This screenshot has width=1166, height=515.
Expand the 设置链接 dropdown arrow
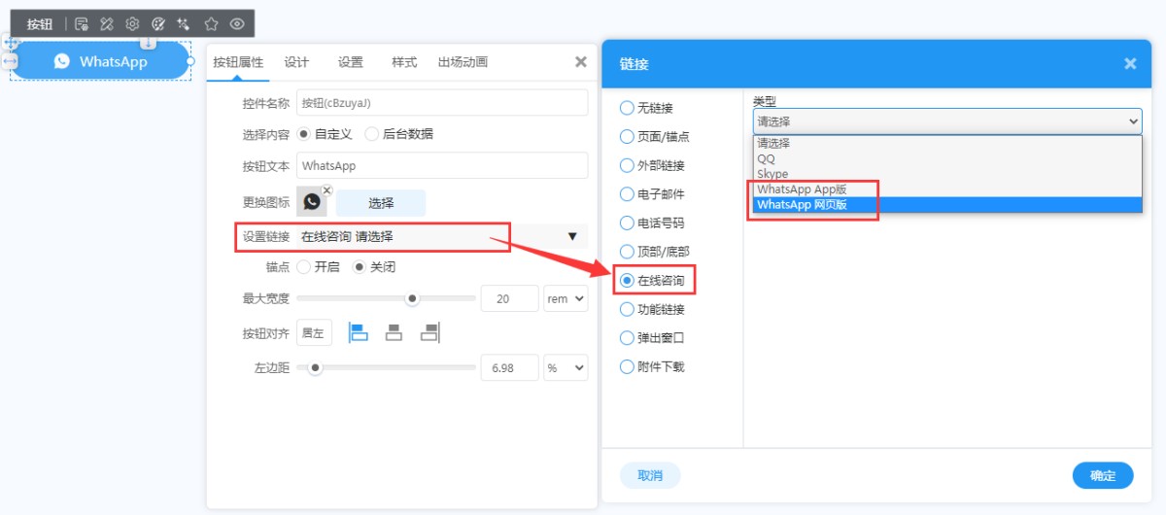click(572, 236)
